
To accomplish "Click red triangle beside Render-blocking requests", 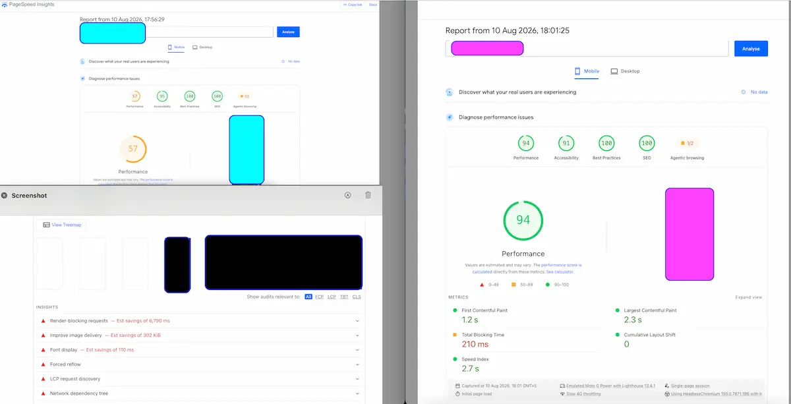I will tap(44, 321).
